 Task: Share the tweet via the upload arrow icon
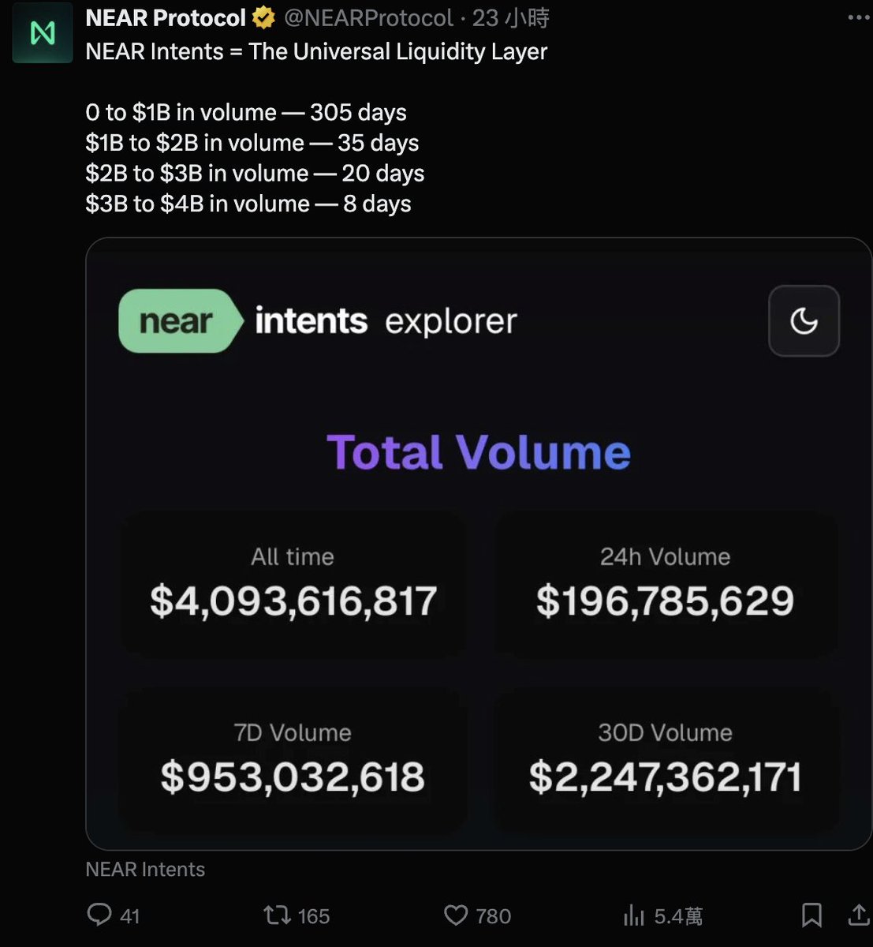click(858, 915)
